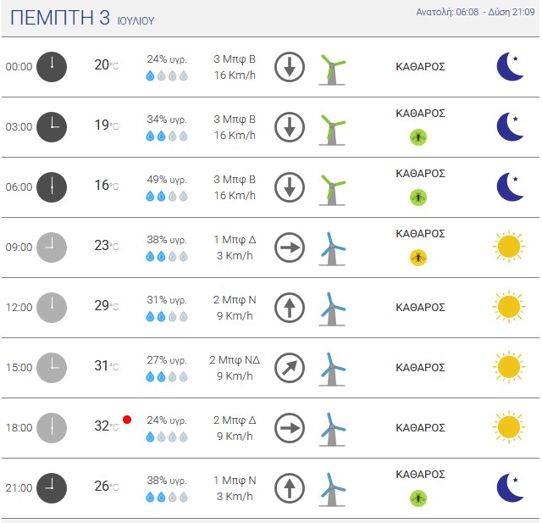This screenshot has width=542, height=523.
Task: Click the sun icon in the 12:00 row
Action: 509,307
